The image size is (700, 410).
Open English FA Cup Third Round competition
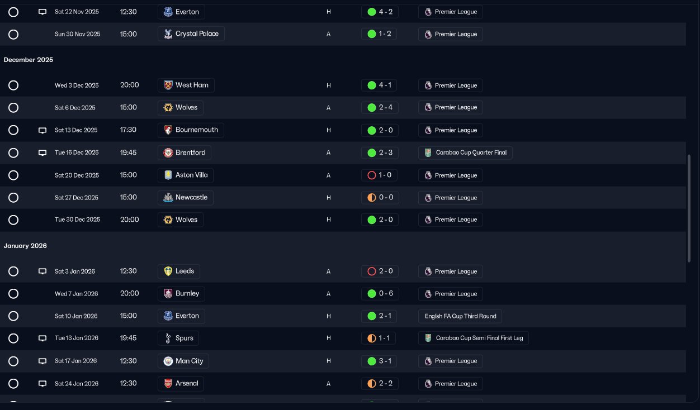pyautogui.click(x=460, y=316)
